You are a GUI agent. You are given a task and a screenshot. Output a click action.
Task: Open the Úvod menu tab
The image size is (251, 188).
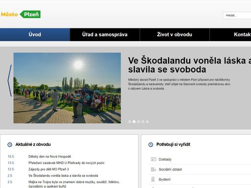[35, 35]
